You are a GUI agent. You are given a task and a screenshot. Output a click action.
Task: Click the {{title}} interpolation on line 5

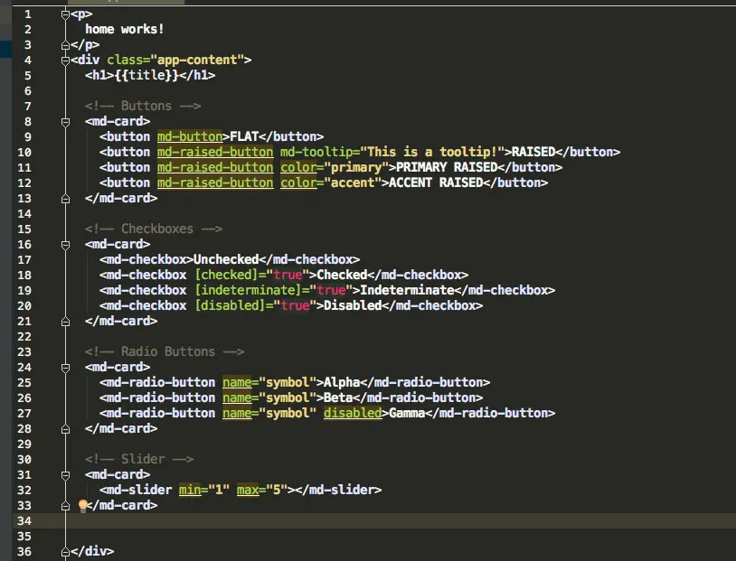click(x=146, y=75)
